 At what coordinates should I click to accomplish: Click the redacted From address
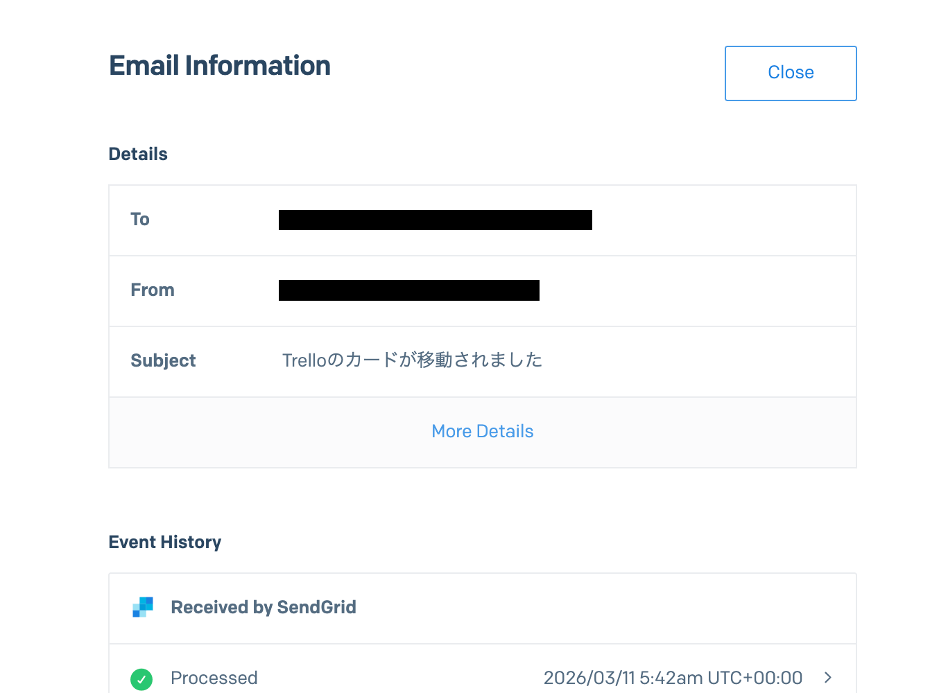tap(408, 290)
